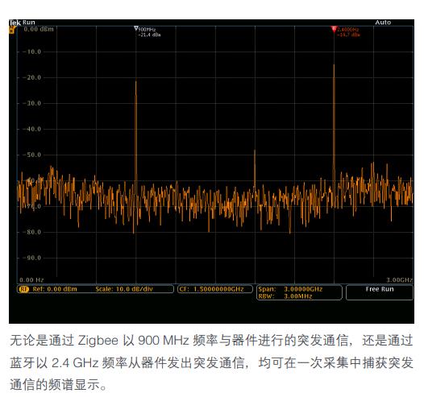Viewport: 424px width, 397px height.
Task: Click the red 2.4GHz reference marker
Action: click(x=334, y=29)
